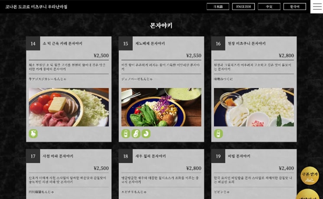Open the restaurant name link in header
The image size is (323, 199).
tap(36, 6)
